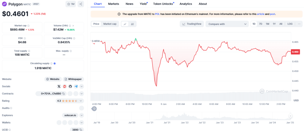The width and height of the screenshot is (304, 131).
Task: Switch to line chart view icon
Action: tap(125, 24)
